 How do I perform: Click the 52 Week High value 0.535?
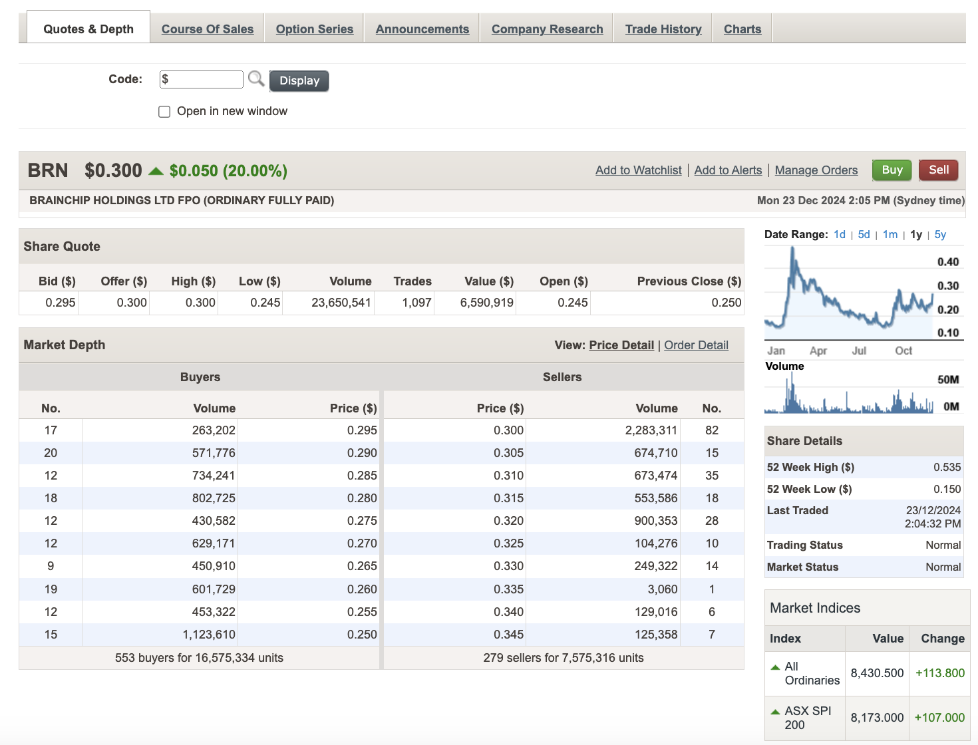coord(947,467)
